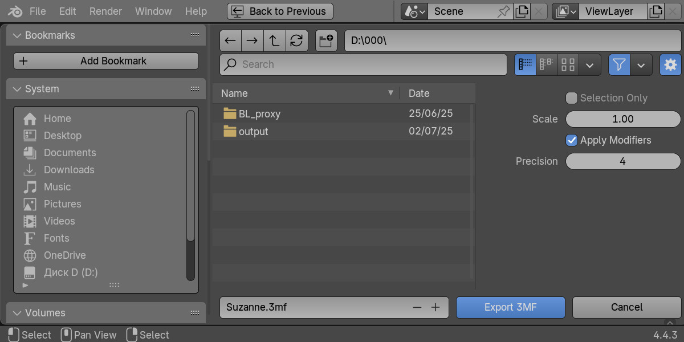This screenshot has height=342, width=684.
Task: Expand System list size handle
Action: click(x=113, y=284)
